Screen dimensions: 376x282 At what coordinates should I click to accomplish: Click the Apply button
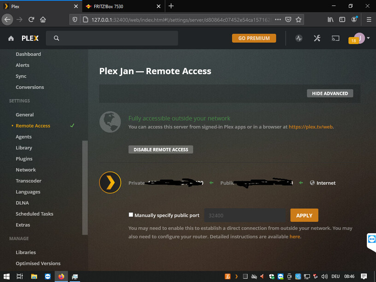pos(304,215)
